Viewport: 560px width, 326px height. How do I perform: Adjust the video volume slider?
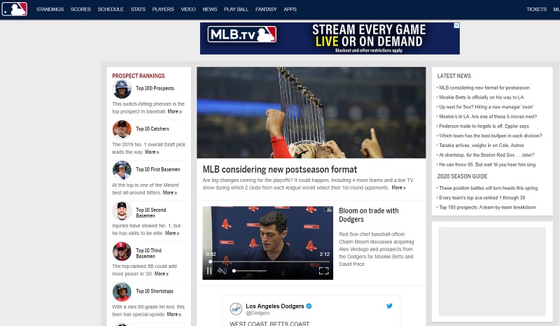[249, 271]
